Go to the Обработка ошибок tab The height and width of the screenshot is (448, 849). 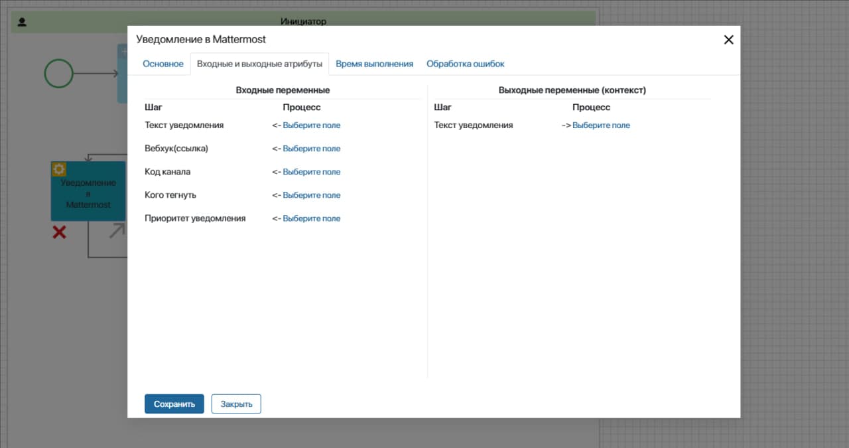(x=465, y=64)
